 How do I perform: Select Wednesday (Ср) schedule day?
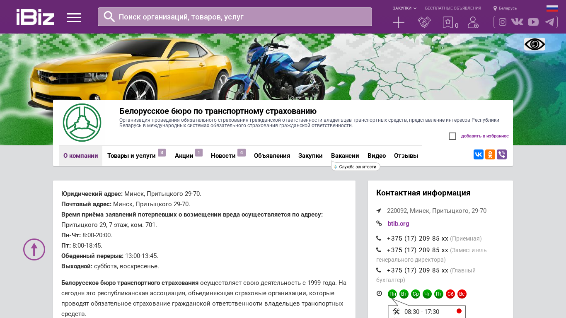click(x=416, y=294)
